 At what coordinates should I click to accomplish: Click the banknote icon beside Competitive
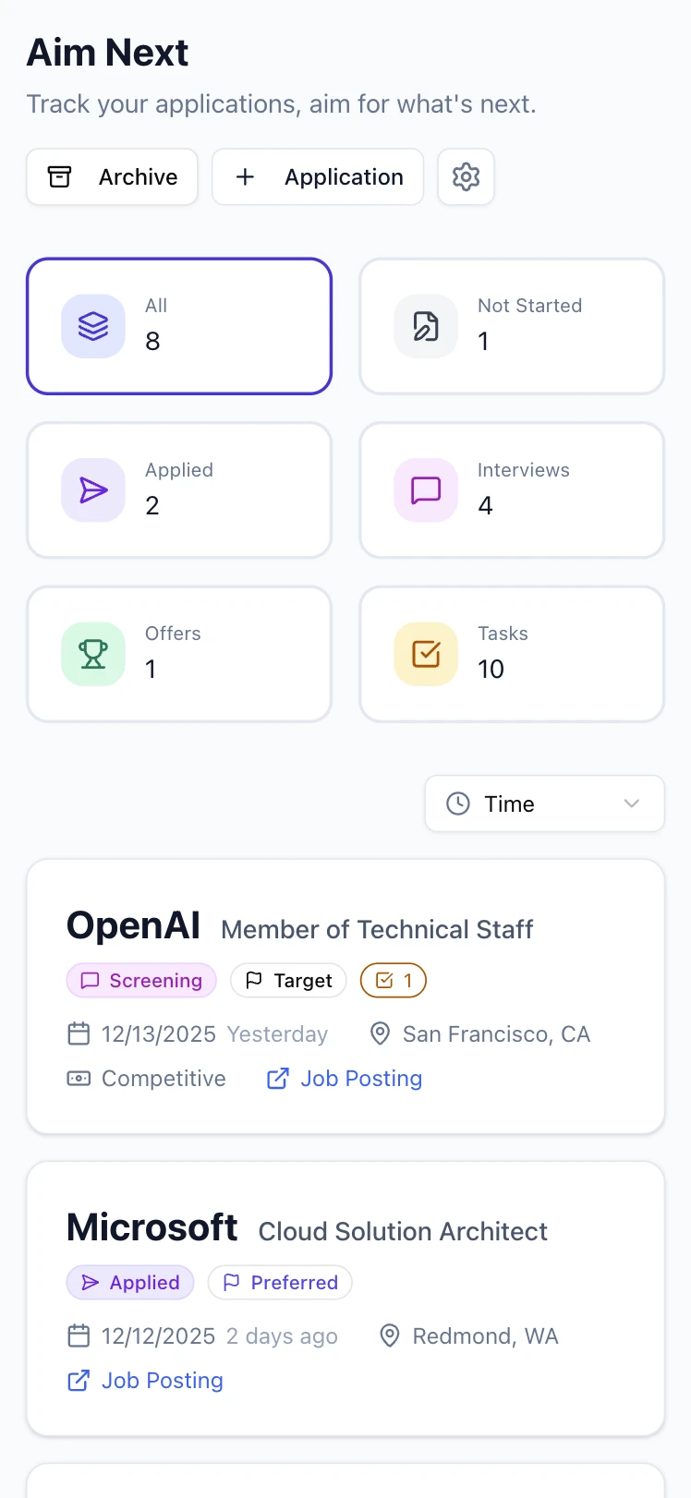[79, 1079]
